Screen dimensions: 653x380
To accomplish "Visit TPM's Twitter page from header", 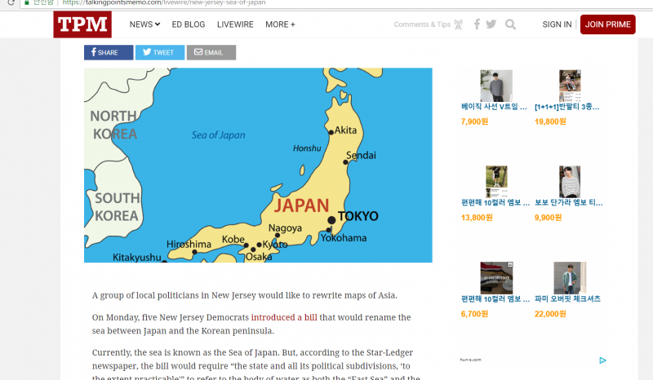I will click(491, 24).
